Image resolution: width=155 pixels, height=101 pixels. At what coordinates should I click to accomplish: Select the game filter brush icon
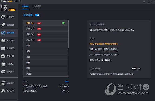[x=3, y=33]
